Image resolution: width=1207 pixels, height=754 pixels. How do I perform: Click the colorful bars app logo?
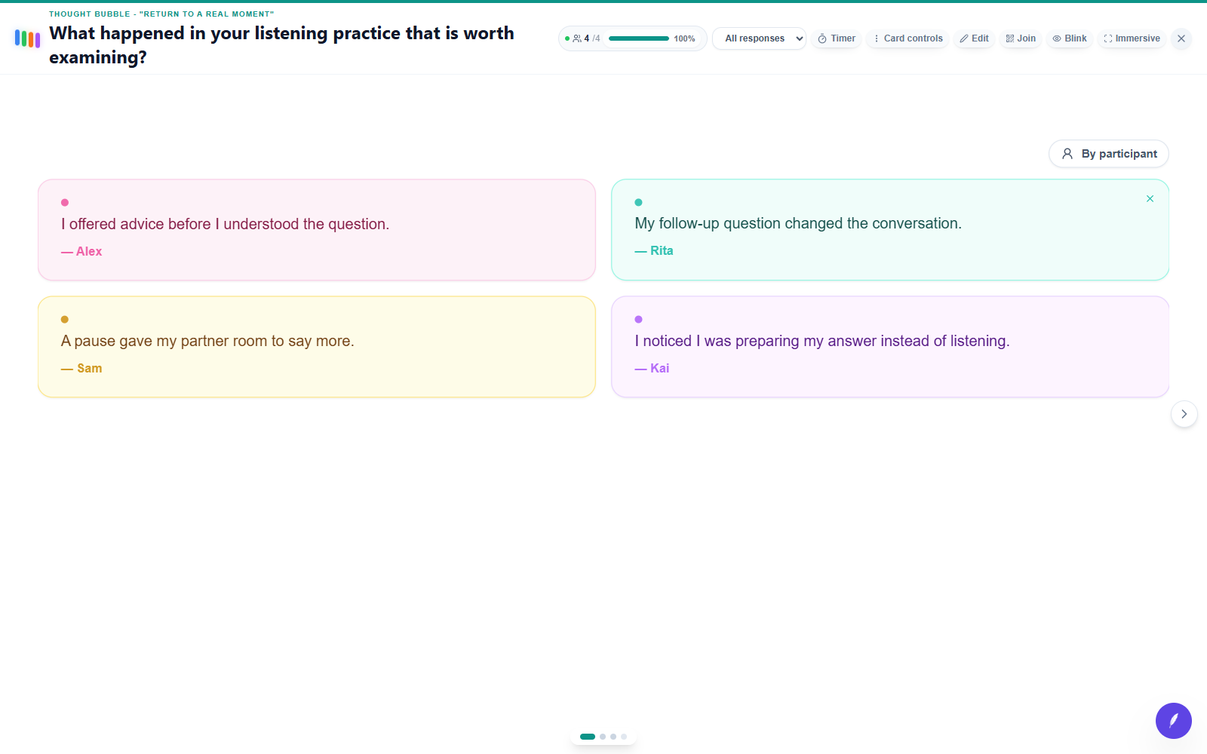27,38
